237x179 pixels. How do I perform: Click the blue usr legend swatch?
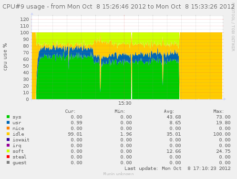coord(8,122)
